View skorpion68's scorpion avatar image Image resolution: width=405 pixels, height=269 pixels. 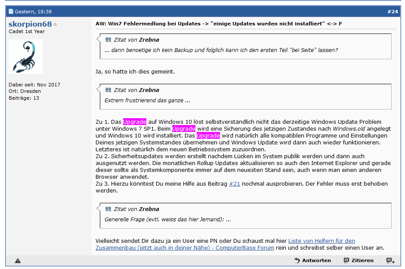(x=26, y=57)
